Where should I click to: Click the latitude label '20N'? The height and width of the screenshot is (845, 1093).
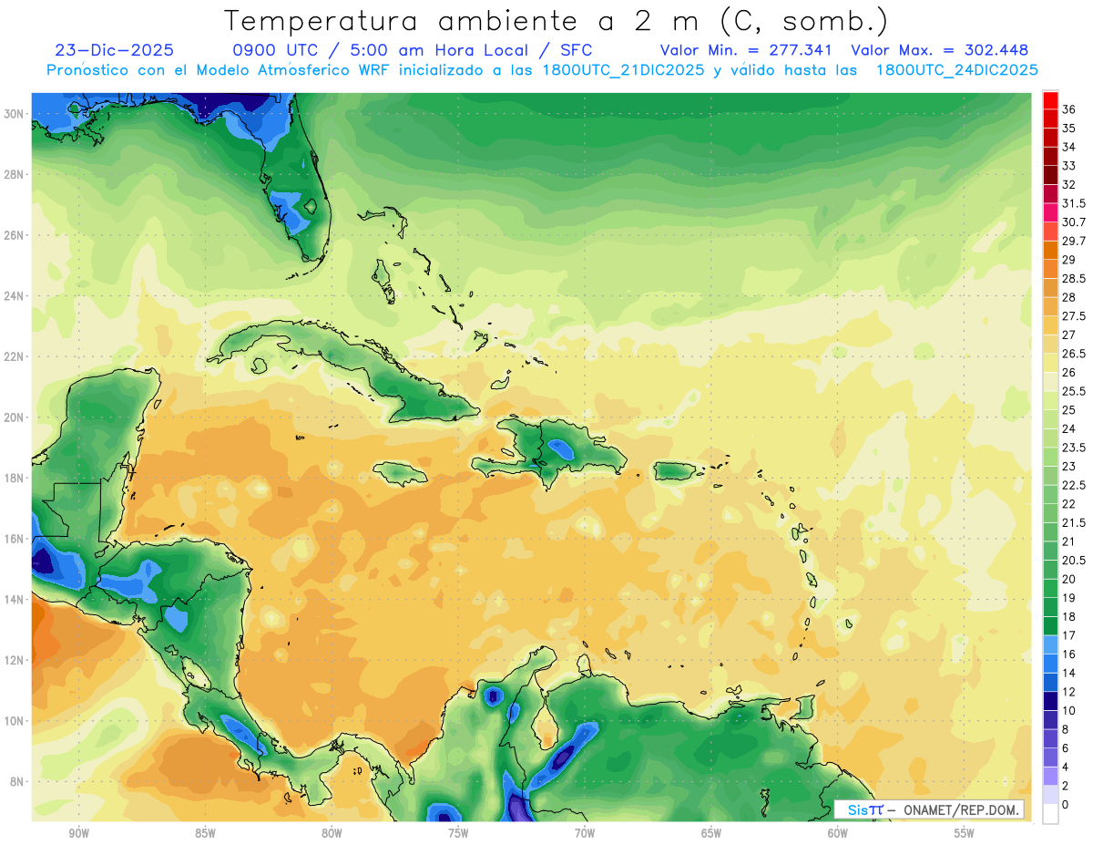point(15,417)
